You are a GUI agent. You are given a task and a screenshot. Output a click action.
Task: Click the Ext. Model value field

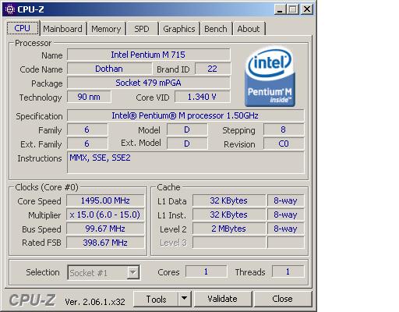click(187, 144)
